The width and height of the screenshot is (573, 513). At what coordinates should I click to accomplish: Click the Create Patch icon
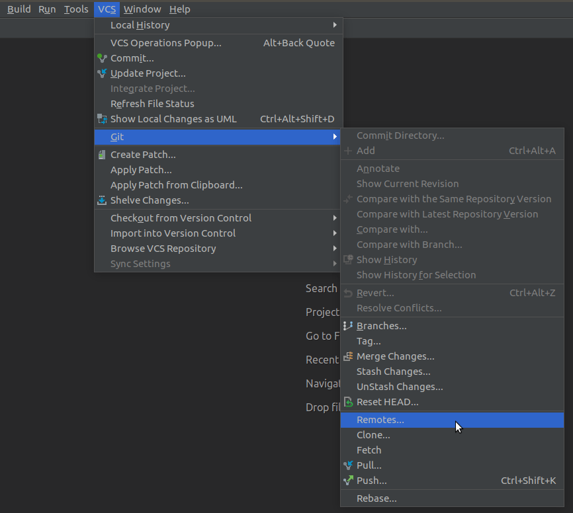point(102,155)
